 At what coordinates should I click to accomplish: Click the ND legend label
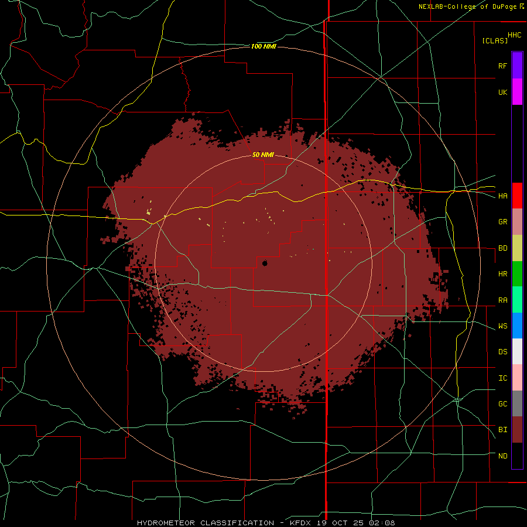click(503, 456)
